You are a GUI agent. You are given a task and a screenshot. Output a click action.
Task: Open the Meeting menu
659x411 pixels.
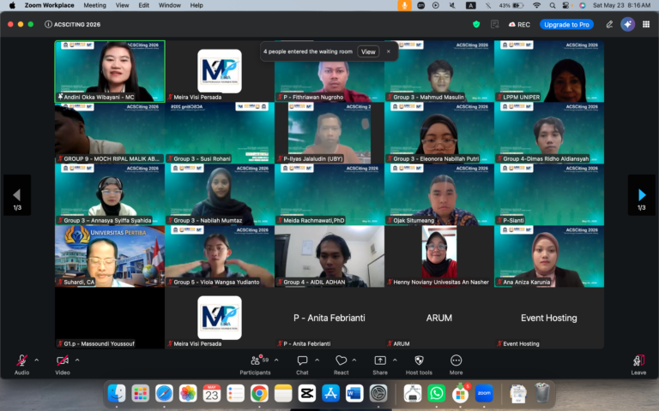[x=94, y=5]
